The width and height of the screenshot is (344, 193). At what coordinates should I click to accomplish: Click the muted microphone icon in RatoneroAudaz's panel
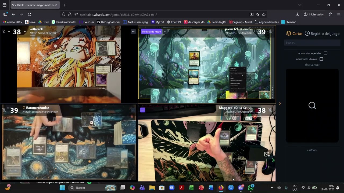pyautogui.click(x=4, y=110)
